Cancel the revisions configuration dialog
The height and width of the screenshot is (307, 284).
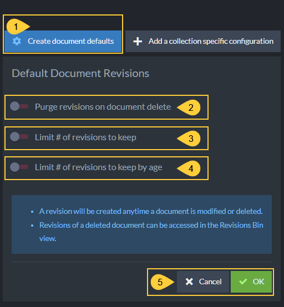pyautogui.click(x=203, y=282)
